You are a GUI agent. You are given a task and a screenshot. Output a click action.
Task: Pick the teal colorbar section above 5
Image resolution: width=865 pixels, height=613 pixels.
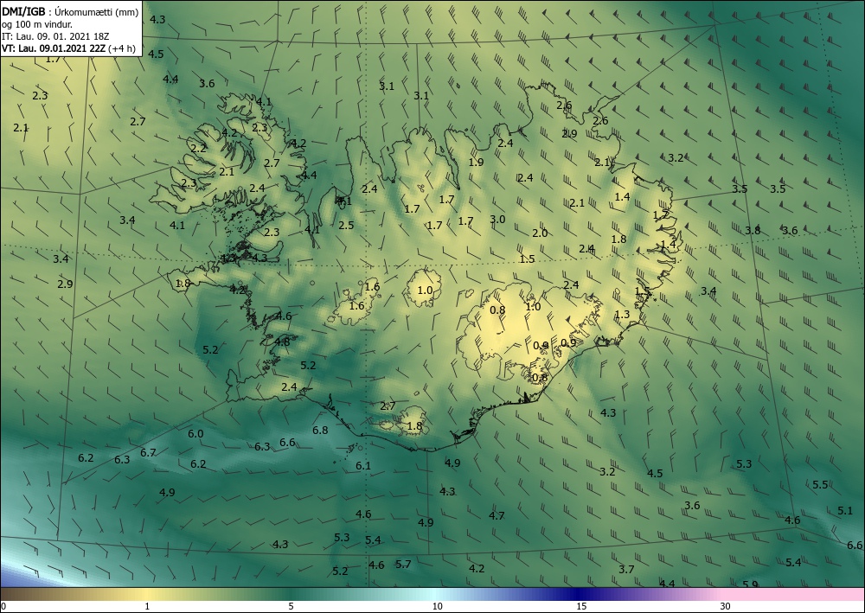point(291,594)
